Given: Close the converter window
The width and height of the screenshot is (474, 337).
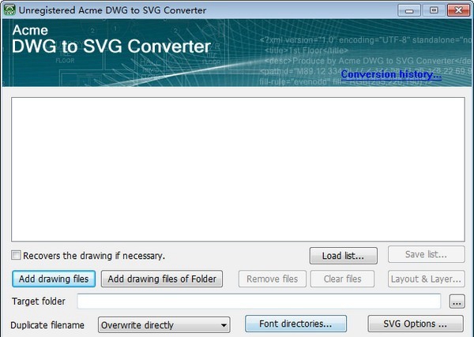Looking at the screenshot, I should (x=458, y=10).
